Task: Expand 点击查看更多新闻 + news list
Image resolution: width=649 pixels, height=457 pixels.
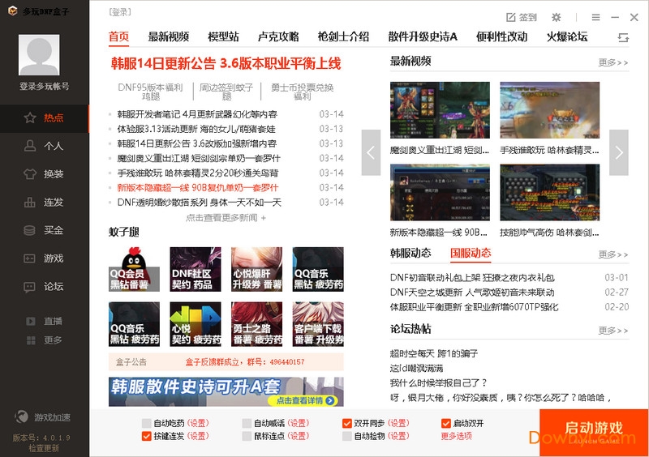Action: [x=226, y=217]
